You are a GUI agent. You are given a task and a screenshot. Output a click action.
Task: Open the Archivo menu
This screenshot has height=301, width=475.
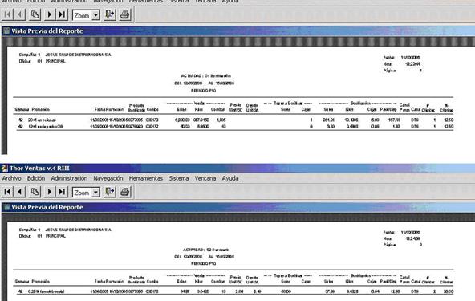12,178
